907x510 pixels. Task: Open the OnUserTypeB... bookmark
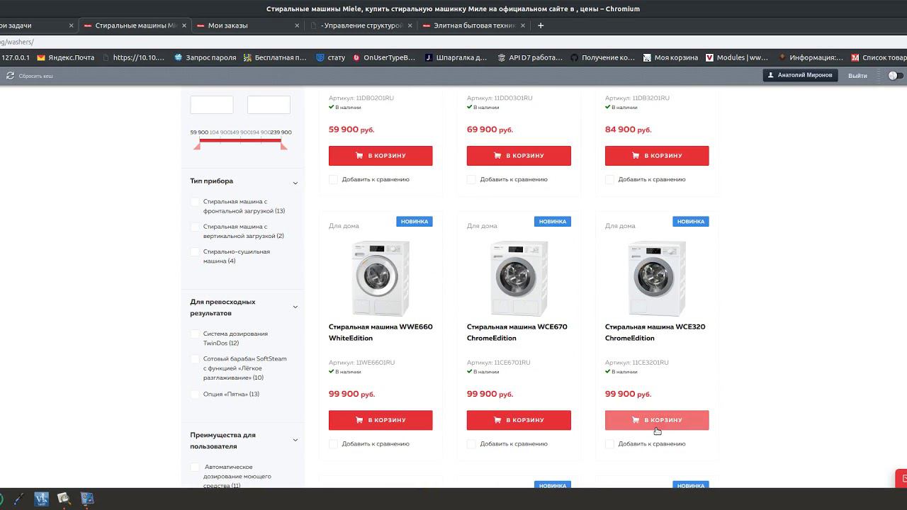(384, 57)
